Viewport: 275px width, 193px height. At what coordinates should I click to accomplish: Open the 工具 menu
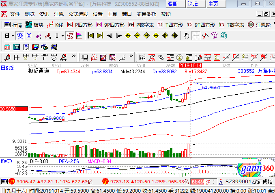click(112, 14)
